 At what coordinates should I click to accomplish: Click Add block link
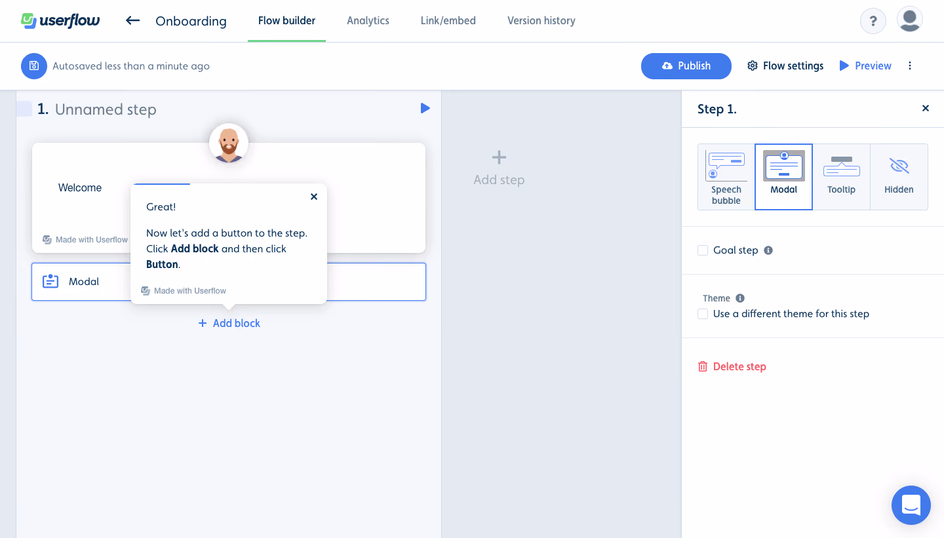coord(229,323)
